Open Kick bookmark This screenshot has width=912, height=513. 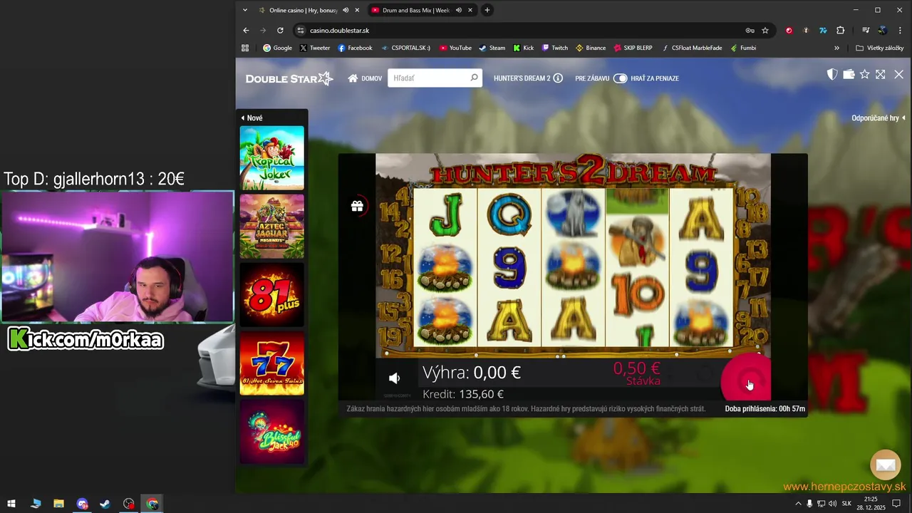(x=522, y=48)
